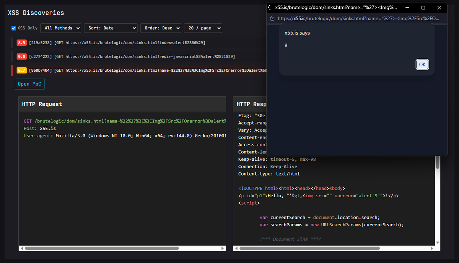Click the site info icon in popup address bar
This screenshot has height=263, width=459.
[x=272, y=18]
